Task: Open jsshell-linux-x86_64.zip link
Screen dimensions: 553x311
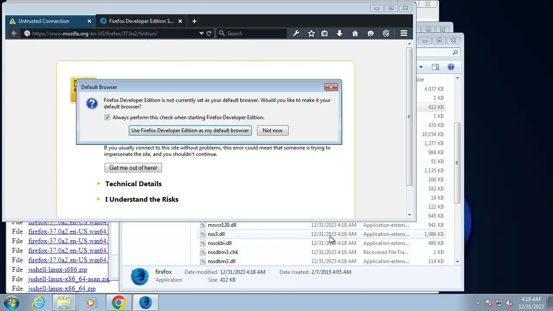Action: (x=62, y=289)
